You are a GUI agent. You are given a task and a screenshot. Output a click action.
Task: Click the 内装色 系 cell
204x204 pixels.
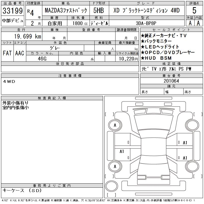pyautogui.click(x=76, y=58)
